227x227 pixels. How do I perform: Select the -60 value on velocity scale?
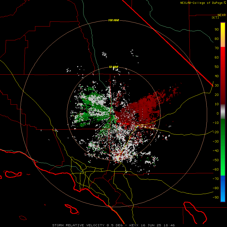pos(216,169)
